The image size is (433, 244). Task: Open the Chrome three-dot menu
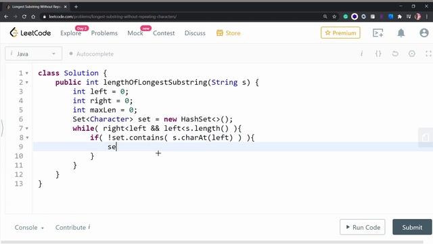click(427, 16)
